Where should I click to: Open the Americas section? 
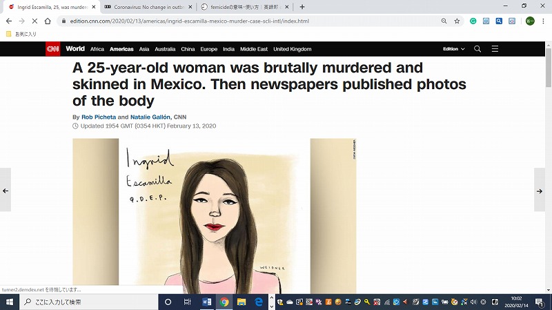pos(121,49)
